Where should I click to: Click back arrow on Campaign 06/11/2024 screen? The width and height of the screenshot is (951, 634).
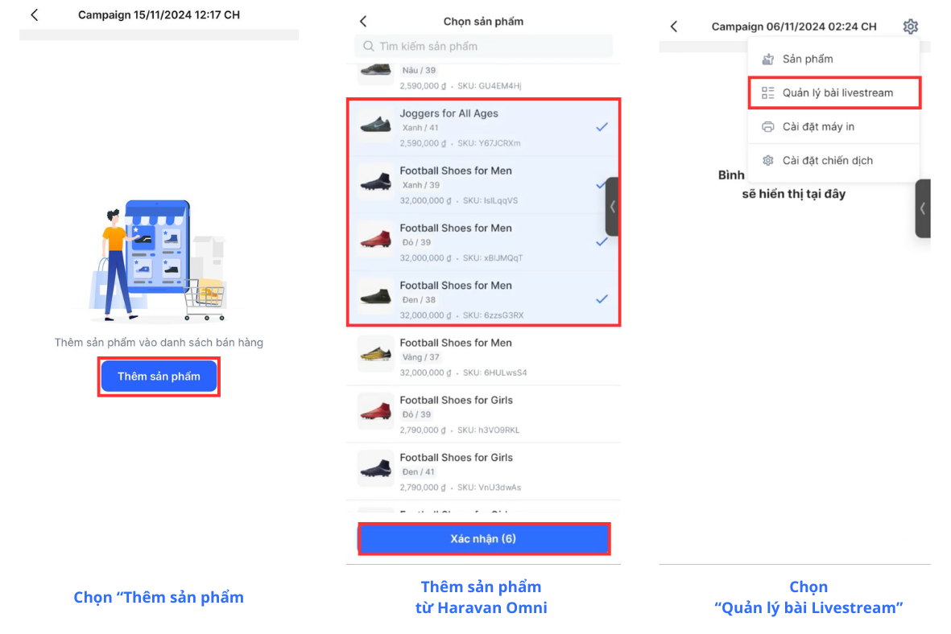tap(674, 27)
